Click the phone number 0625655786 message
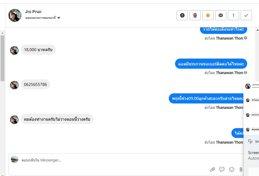Image resolution: width=259 pixels, height=176 pixels. coord(35,84)
